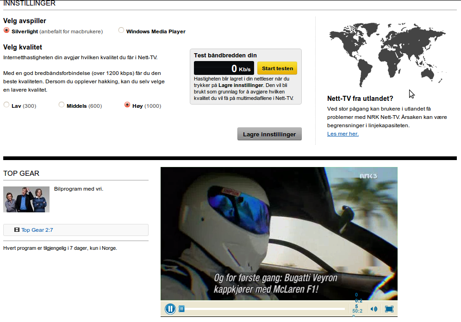Switch video to fullscreen mode
The image size is (461, 322).
pos(389,309)
